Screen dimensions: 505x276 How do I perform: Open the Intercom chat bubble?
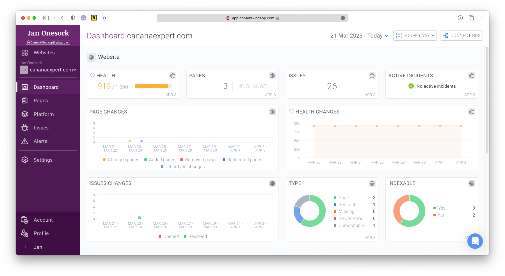point(475,241)
